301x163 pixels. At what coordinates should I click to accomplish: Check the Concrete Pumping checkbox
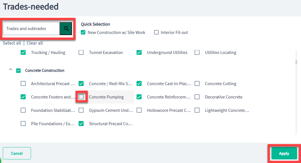[81, 97]
